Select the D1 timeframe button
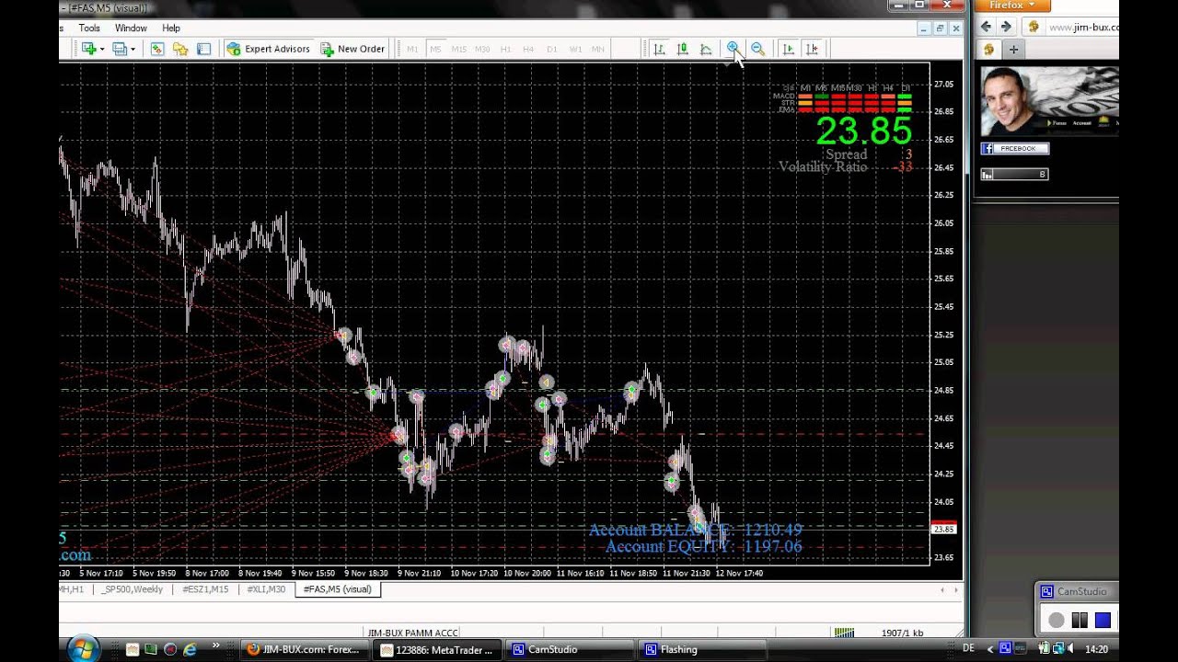The height and width of the screenshot is (662, 1178). [x=552, y=49]
